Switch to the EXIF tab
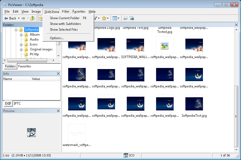This screenshot has width=241, height=160. tap(8, 104)
